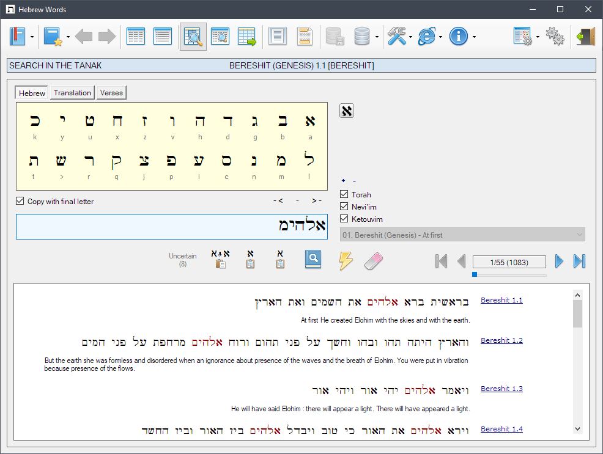This screenshot has width=603, height=454.
Task: Click the '>-' button above the search field
Action: [317, 200]
